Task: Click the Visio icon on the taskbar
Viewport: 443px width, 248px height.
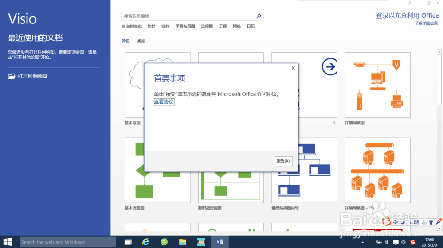Action: click(x=220, y=242)
